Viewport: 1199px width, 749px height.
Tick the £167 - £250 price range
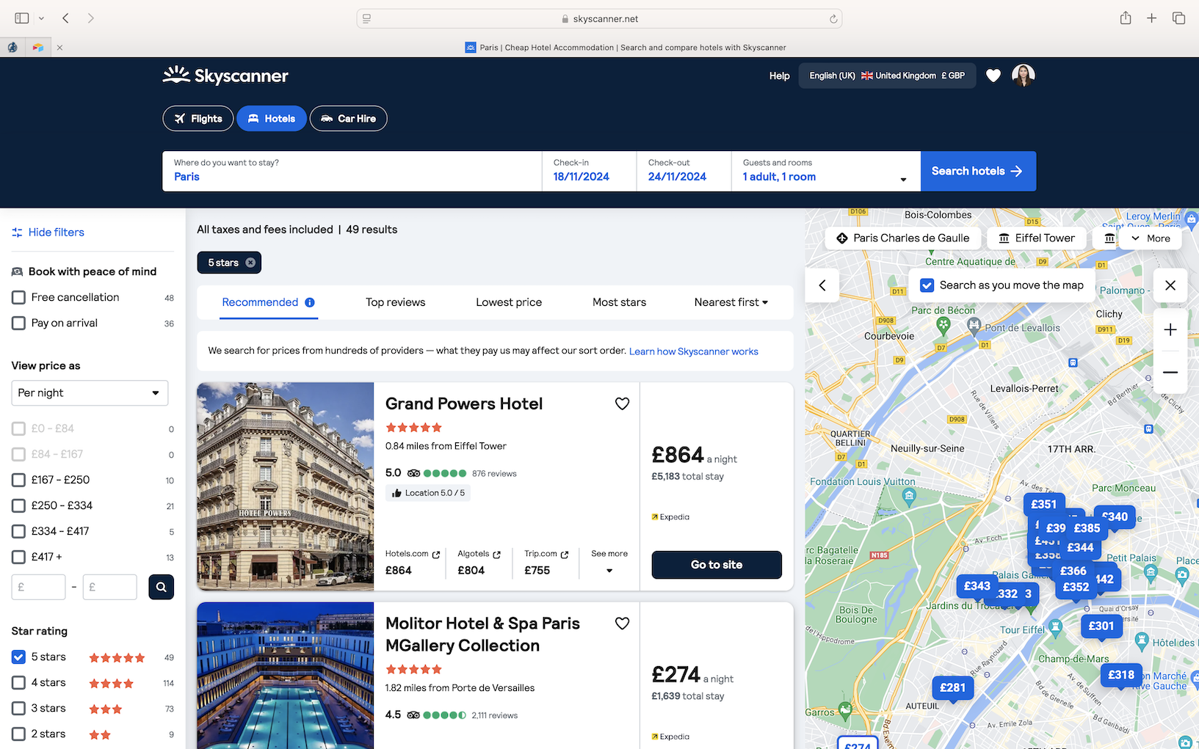(18, 480)
